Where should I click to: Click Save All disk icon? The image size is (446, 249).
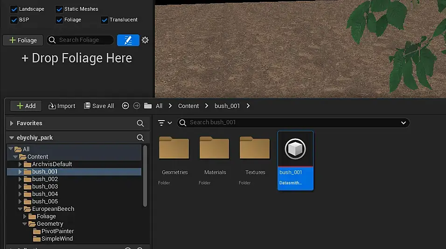pos(87,106)
